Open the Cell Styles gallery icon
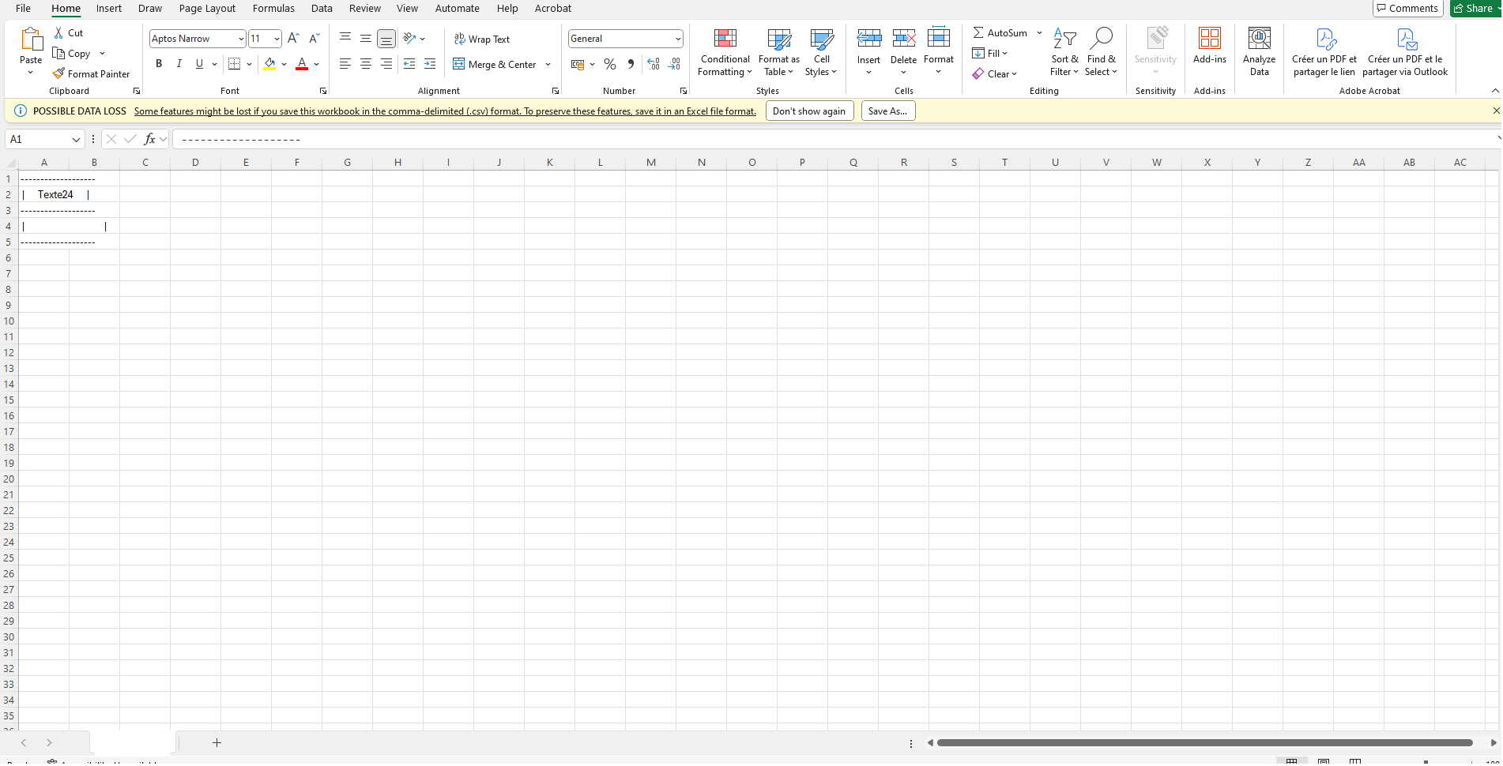1503x766 pixels. [822, 39]
